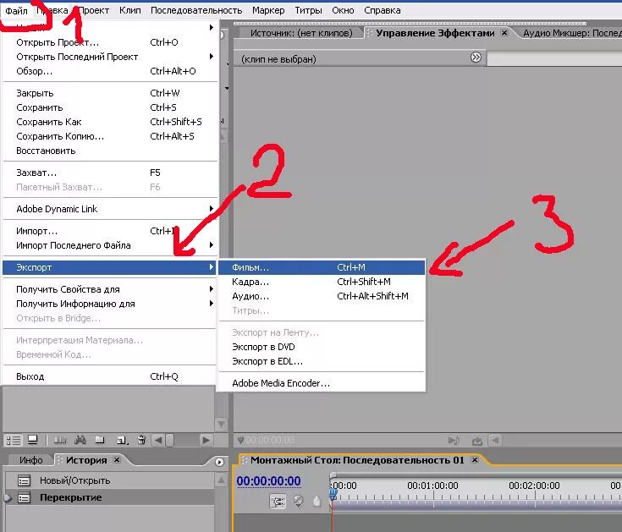Screen dimensions: 622x532
Task: Toggle Snap in the timeline panel
Action: click(278, 502)
